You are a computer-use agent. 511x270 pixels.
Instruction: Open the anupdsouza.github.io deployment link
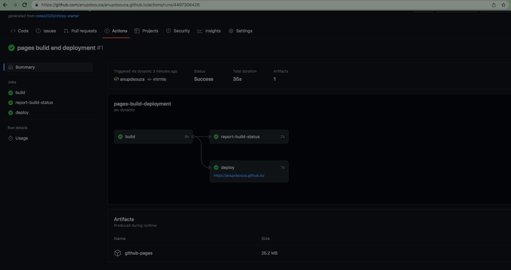tap(239, 176)
